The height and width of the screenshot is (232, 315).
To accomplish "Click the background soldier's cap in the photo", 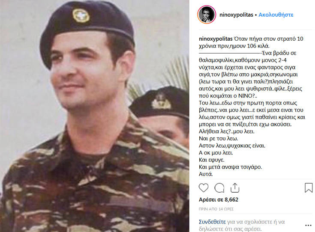I will [x=160, y=102].
